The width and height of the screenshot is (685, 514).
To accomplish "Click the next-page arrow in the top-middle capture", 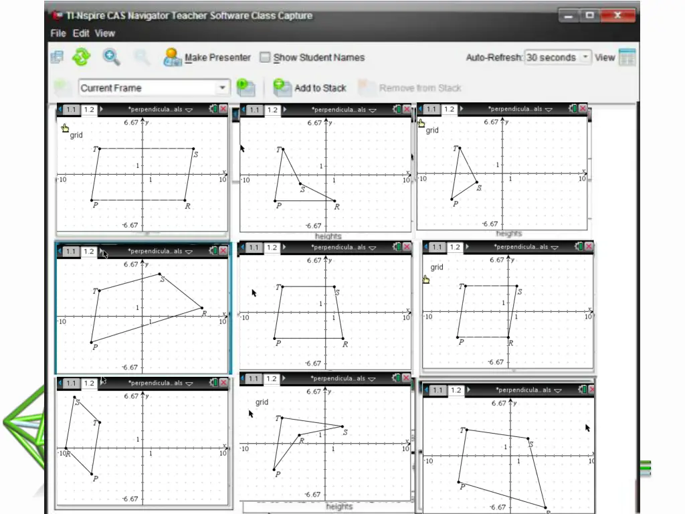I will [285, 110].
